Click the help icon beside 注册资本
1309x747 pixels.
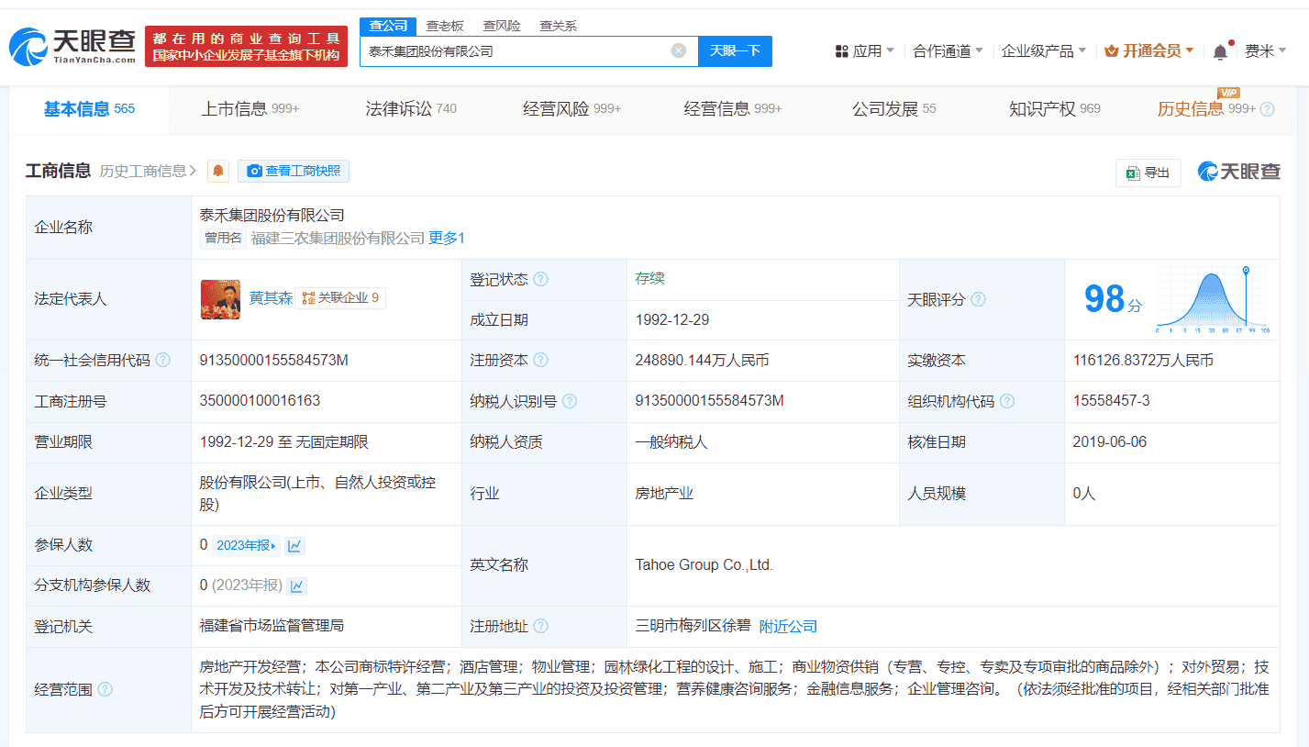pos(539,360)
